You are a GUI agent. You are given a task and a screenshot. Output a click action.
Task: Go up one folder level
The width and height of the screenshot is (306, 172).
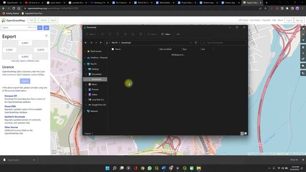[x=101, y=43]
